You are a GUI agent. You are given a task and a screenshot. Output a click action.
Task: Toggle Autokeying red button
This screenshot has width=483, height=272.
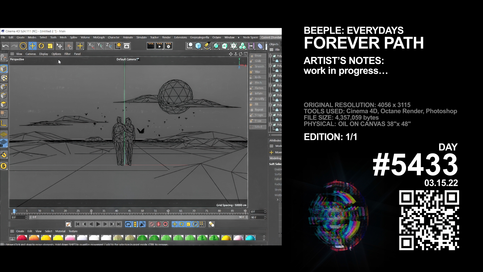pos(158,224)
